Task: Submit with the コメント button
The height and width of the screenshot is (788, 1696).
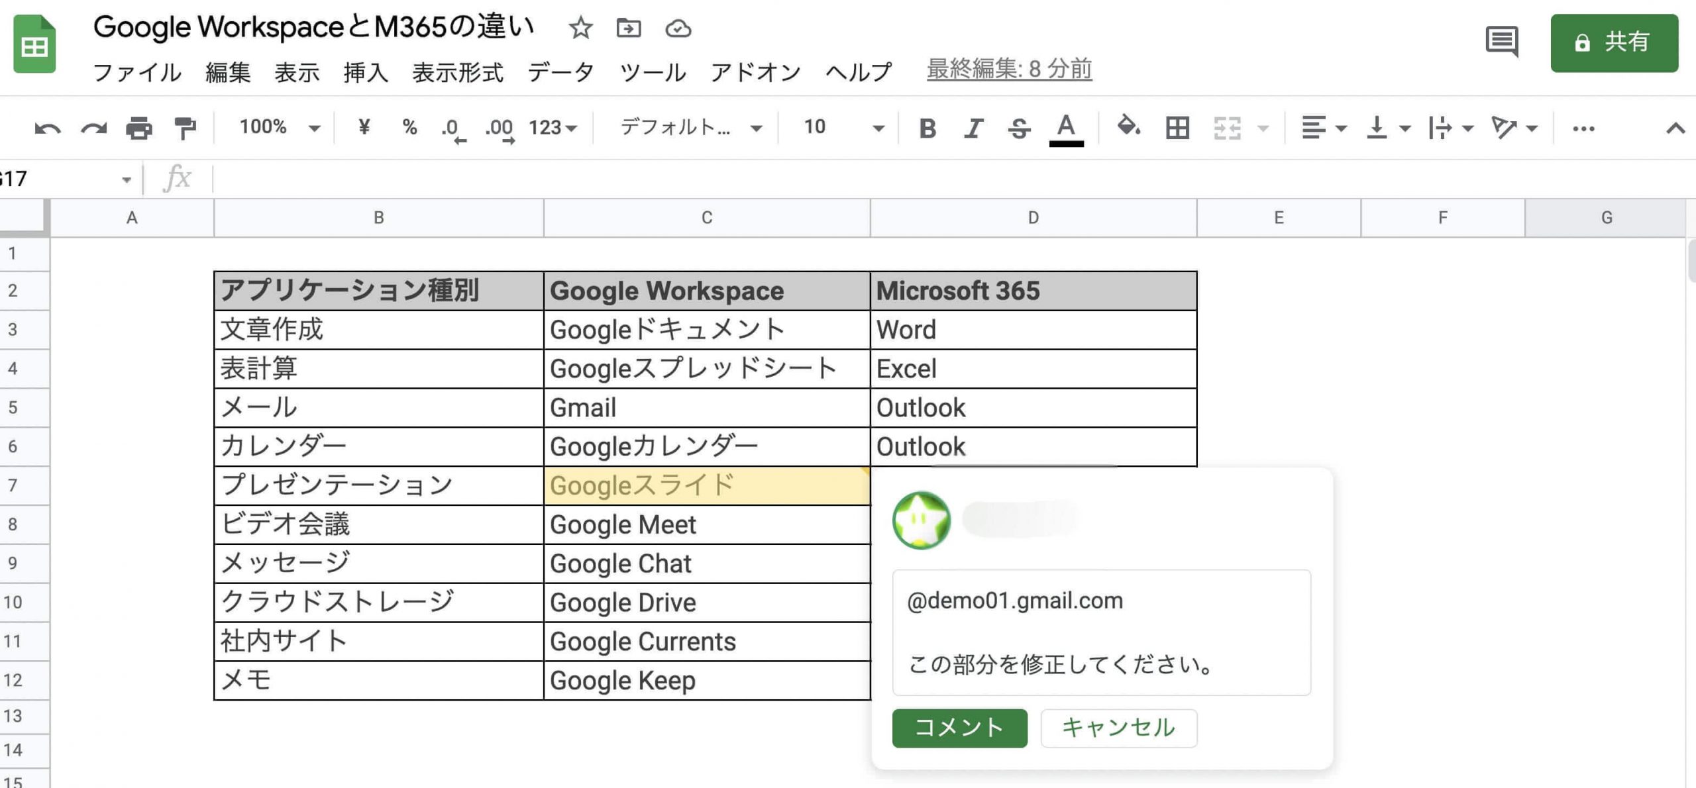Action: 959,728
